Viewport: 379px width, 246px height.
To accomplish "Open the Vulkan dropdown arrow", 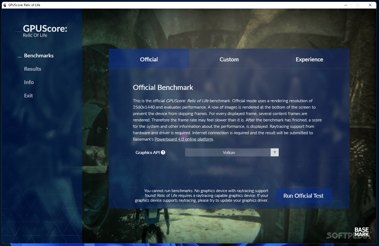I will [275, 152].
